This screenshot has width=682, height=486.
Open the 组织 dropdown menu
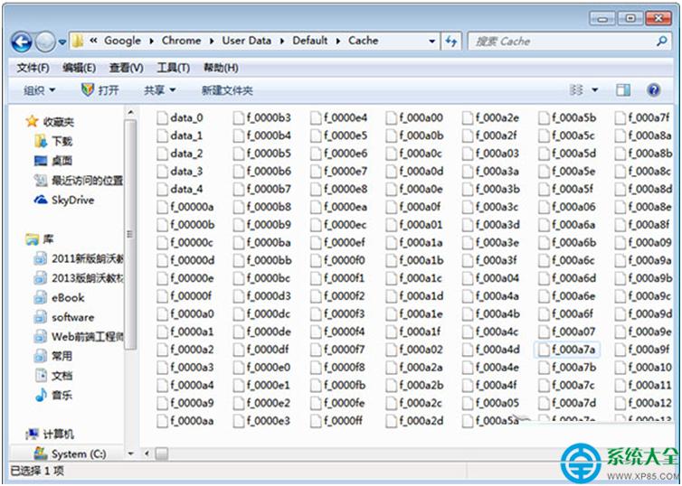[39, 90]
